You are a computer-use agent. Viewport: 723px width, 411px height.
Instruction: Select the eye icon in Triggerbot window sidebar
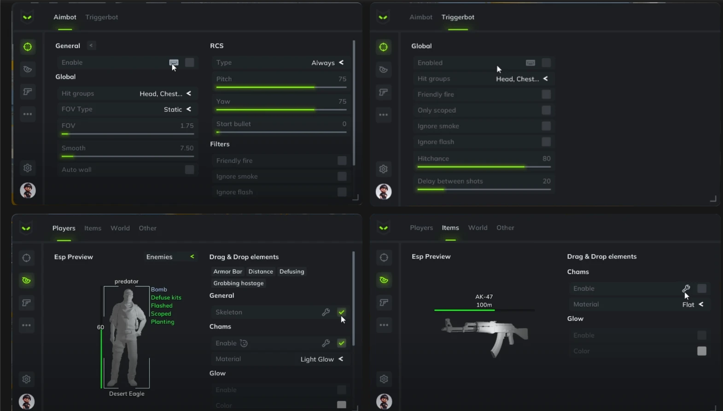tap(384, 70)
